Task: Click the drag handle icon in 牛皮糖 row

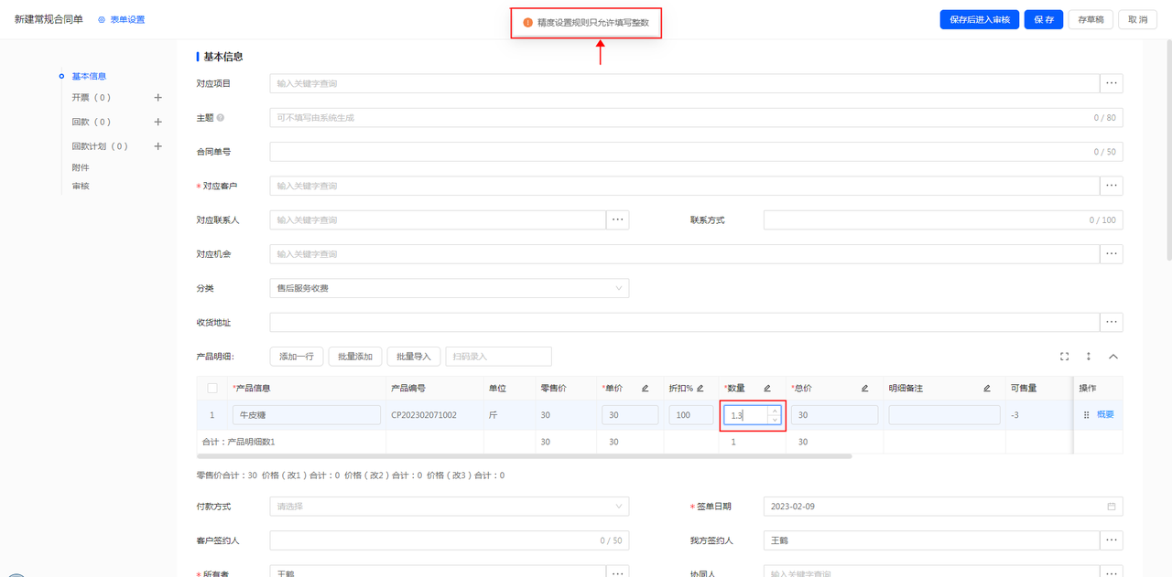Action: click(1087, 415)
